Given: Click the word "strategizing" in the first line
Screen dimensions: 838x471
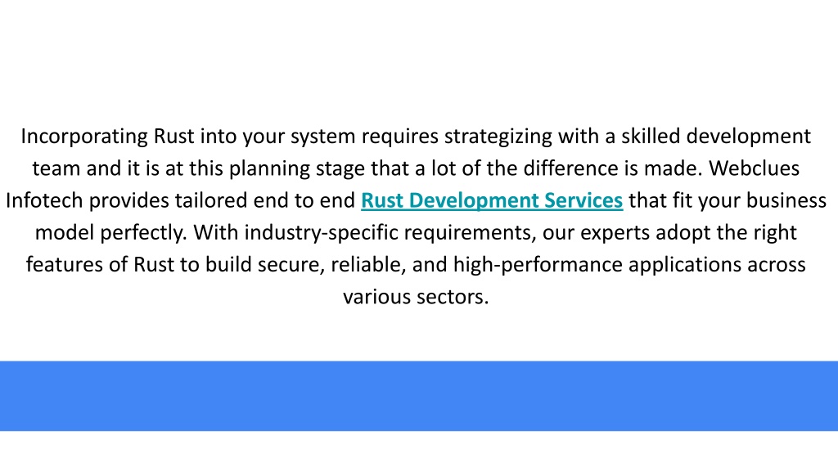Looking at the screenshot, I should [498, 137].
